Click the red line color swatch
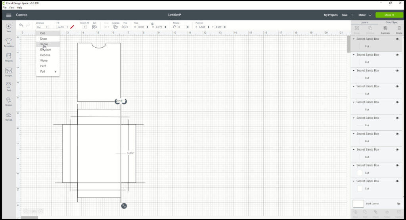The width and height of the screenshot is (406, 220). (72, 27)
